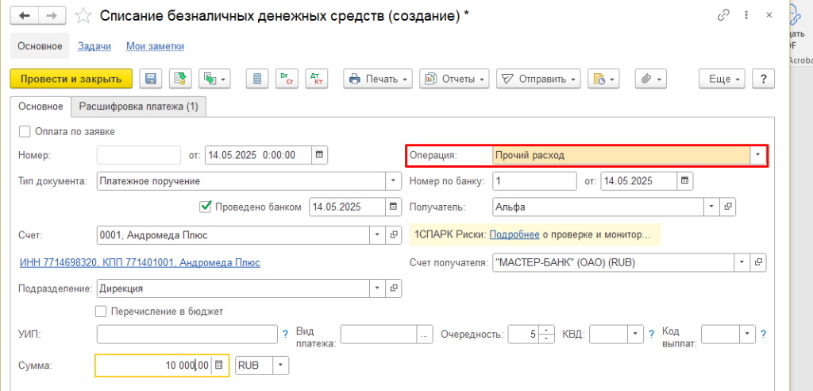Viewport: 813px width, 391px height.
Task: Click the Провести и закрыть button
Action: click(71, 79)
